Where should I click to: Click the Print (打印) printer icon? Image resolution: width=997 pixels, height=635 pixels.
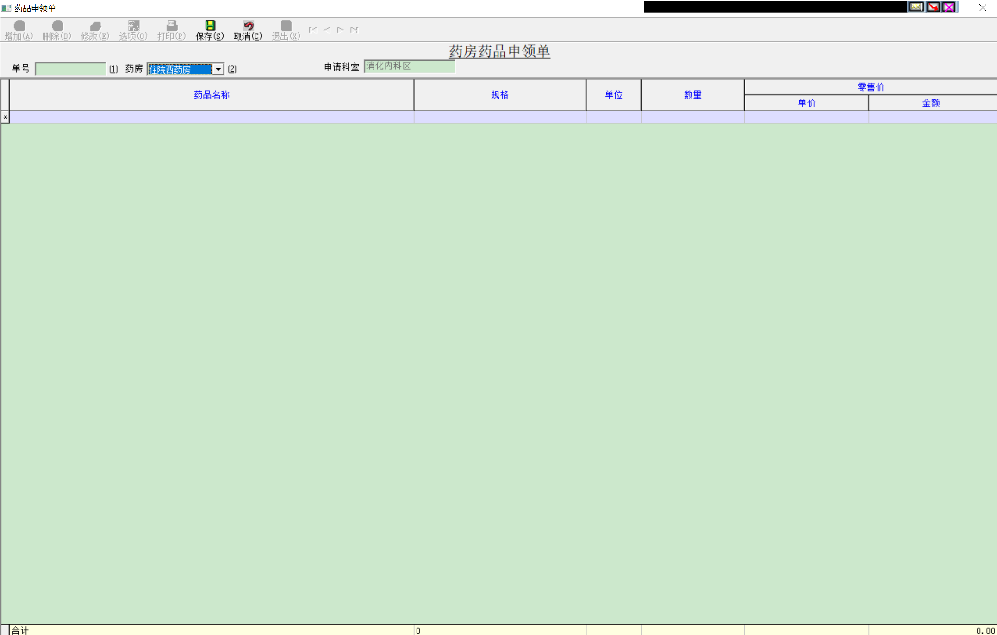(171, 26)
